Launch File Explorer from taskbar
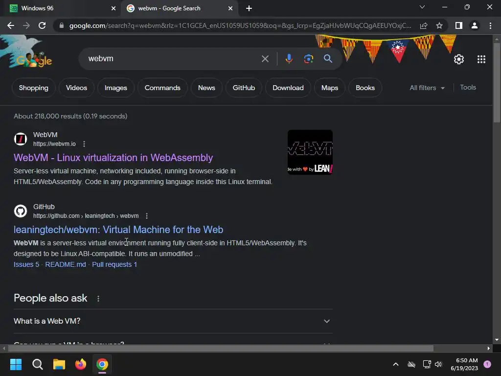501x376 pixels. click(x=59, y=364)
